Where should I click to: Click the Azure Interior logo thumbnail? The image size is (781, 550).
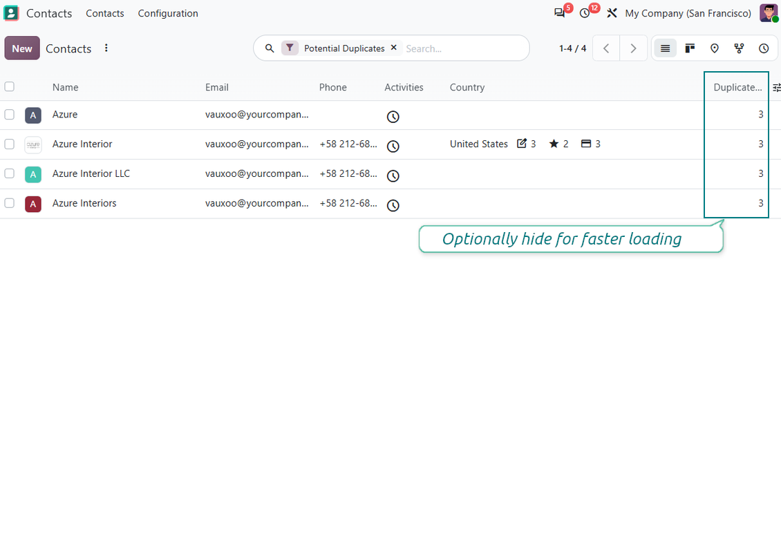[x=33, y=145]
